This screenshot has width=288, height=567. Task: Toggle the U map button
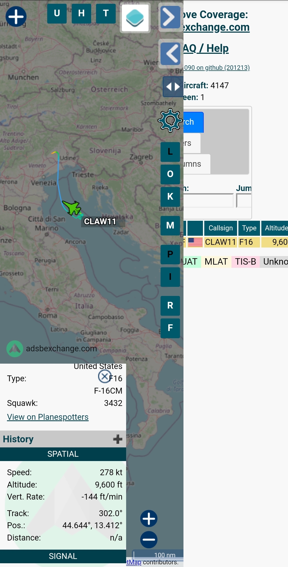pos(57,13)
